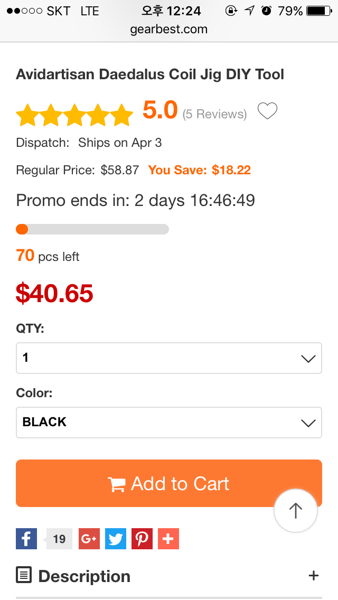Tap the heart wishlist icon
Screen dimensions: 338x600
tap(267, 111)
